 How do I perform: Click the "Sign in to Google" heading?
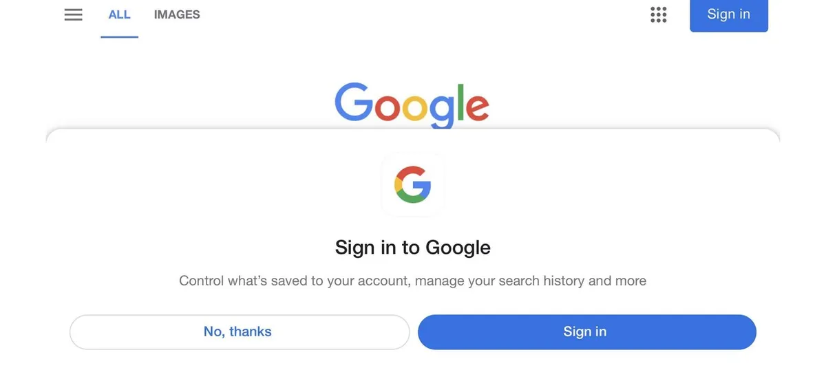pyautogui.click(x=412, y=247)
